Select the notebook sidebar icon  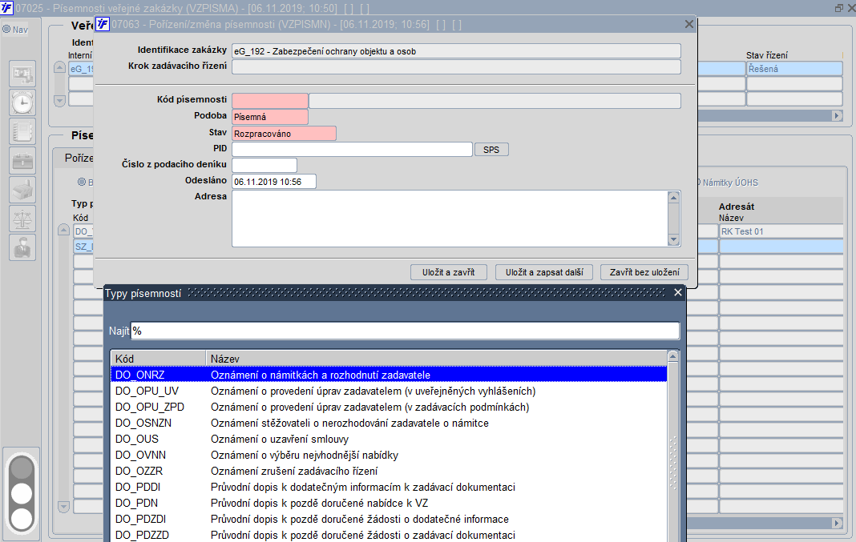(22, 131)
